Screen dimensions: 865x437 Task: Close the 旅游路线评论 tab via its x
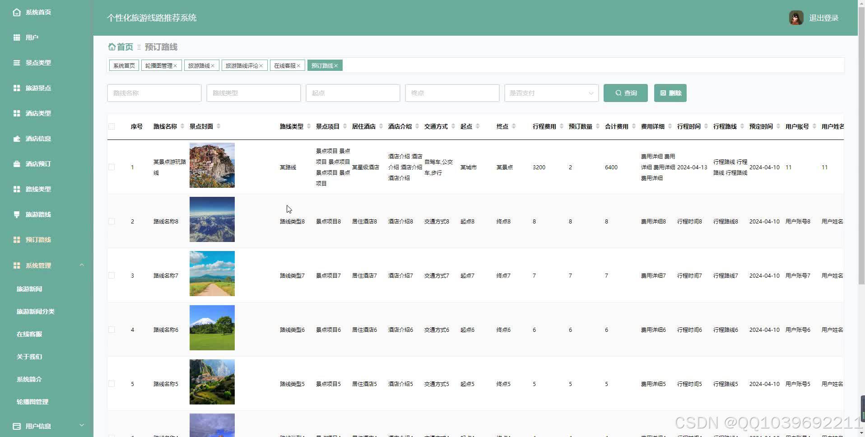[x=261, y=66]
